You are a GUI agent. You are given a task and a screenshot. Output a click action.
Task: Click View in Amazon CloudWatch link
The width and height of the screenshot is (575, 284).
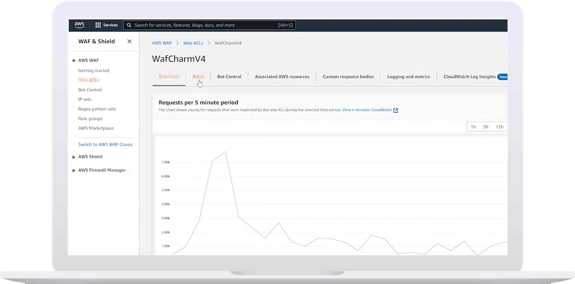click(x=367, y=110)
